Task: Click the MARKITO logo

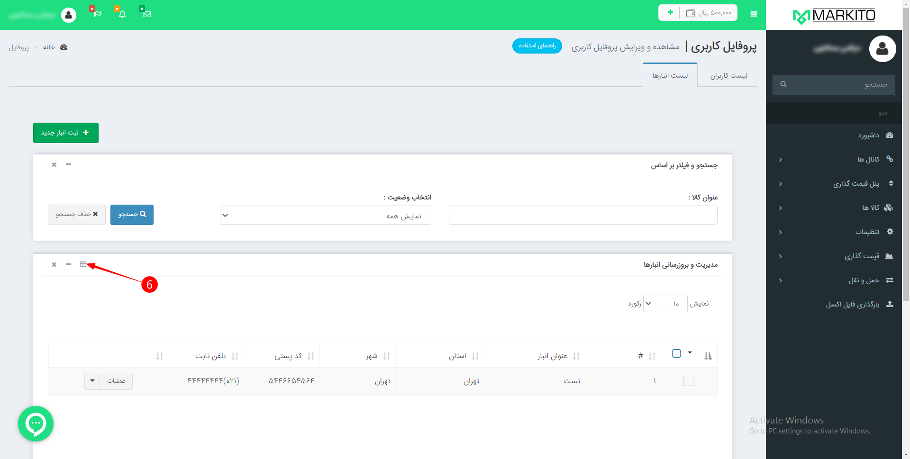Action: (x=834, y=16)
